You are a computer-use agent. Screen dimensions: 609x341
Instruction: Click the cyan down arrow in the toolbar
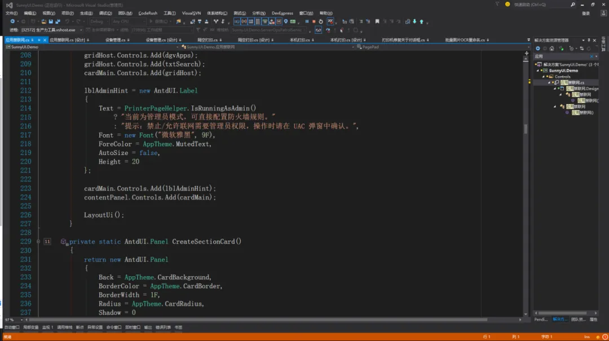(415, 21)
